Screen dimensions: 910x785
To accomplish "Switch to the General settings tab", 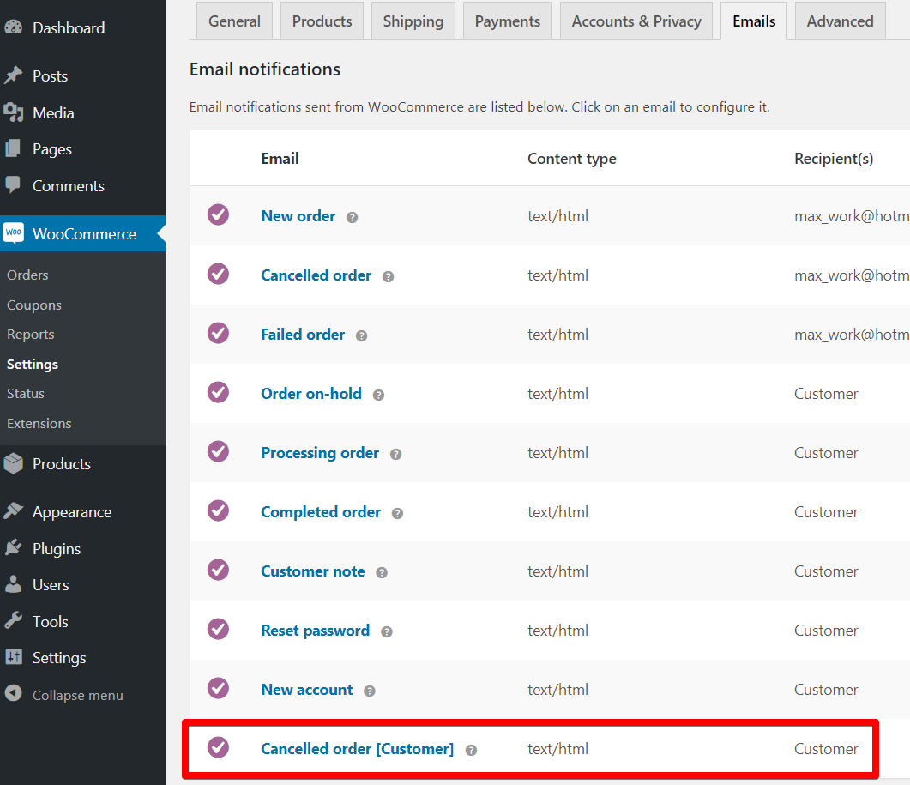I will tap(234, 21).
